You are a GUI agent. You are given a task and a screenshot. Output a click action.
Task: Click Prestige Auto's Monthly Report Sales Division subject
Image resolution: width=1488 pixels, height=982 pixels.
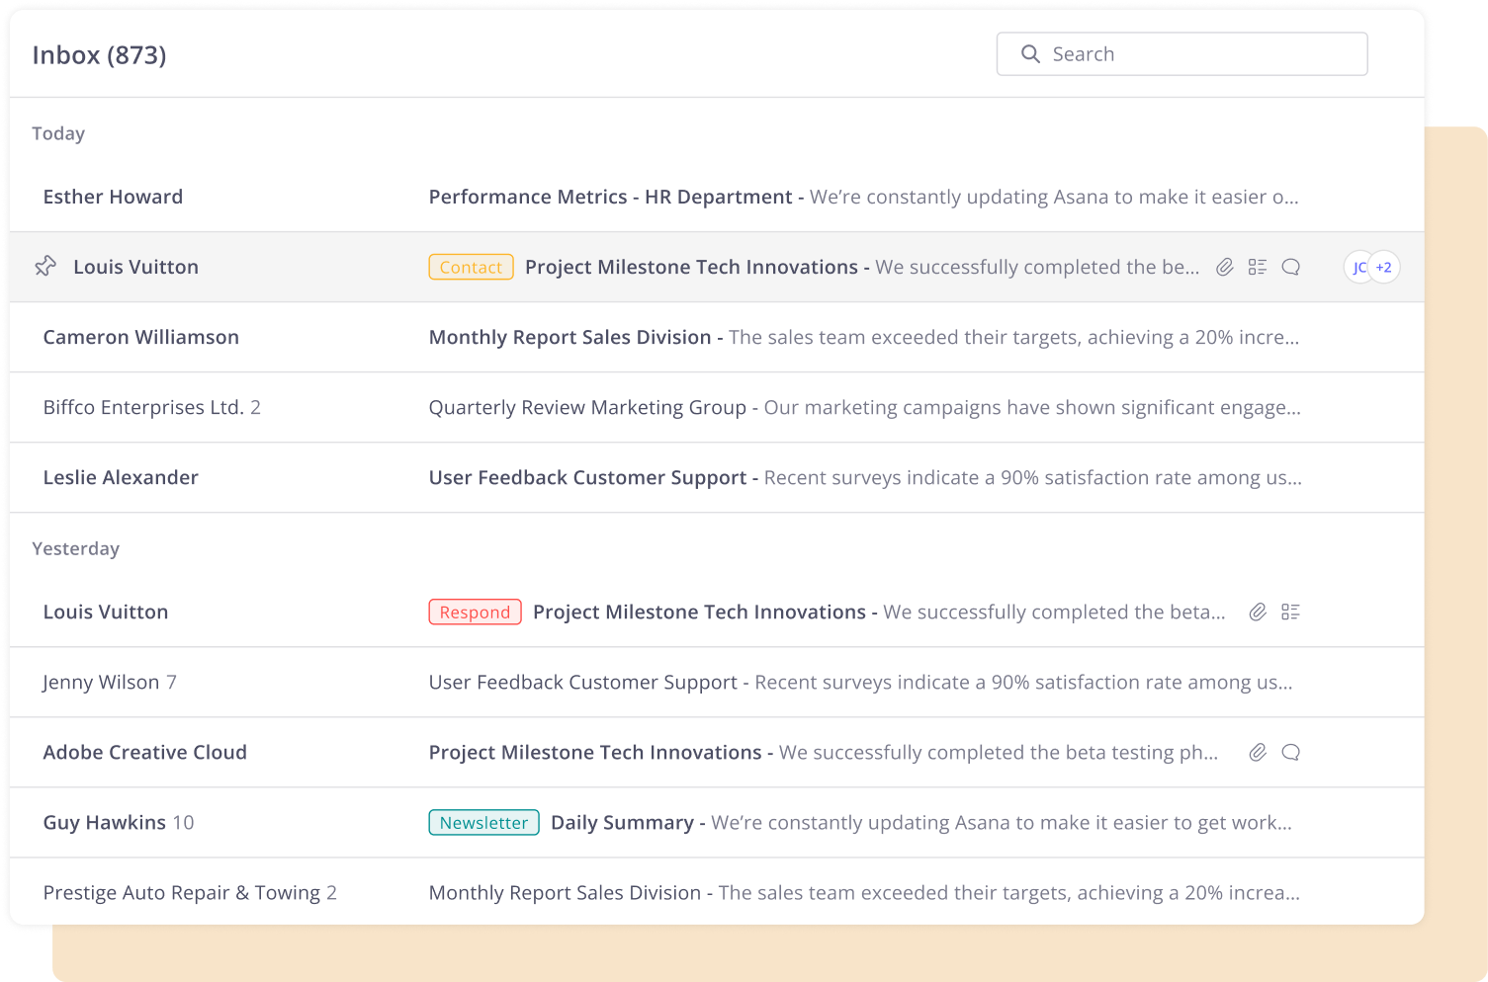click(565, 892)
